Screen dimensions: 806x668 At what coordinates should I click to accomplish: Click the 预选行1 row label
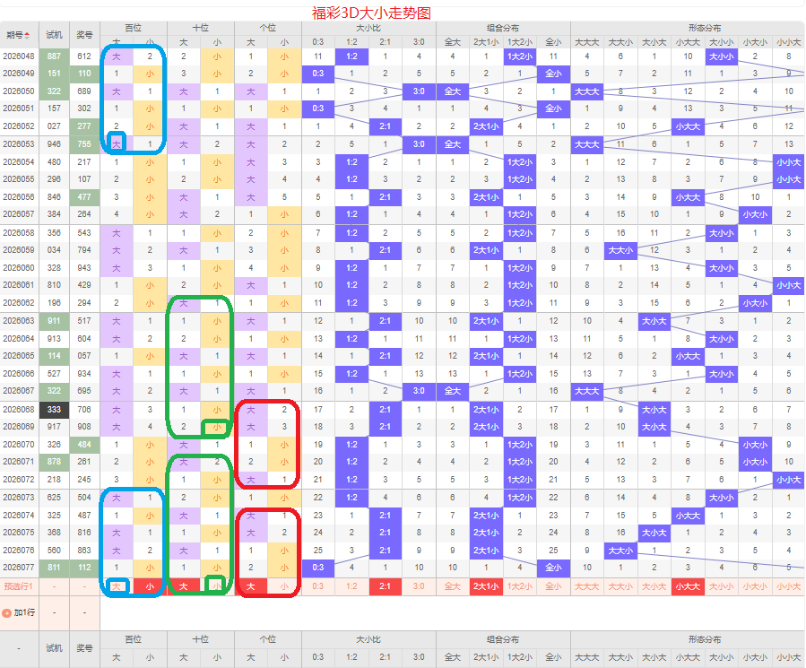click(x=19, y=586)
